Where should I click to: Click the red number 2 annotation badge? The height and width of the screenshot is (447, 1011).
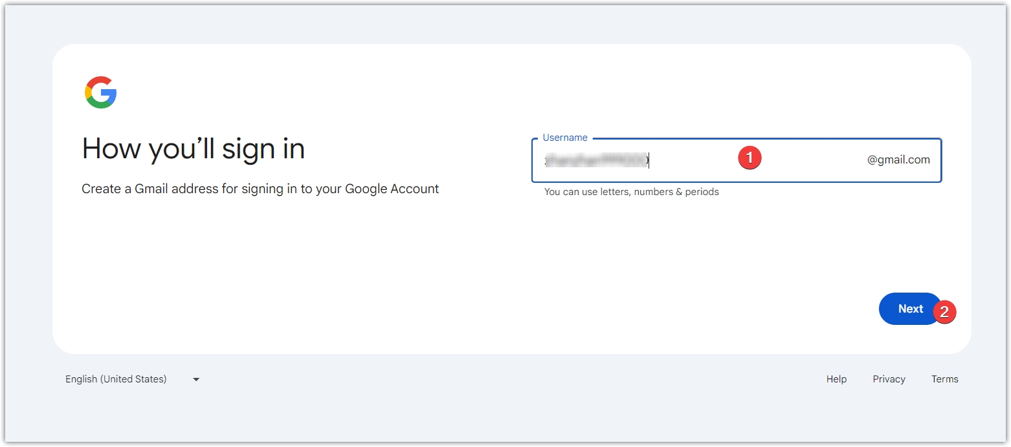tap(944, 312)
